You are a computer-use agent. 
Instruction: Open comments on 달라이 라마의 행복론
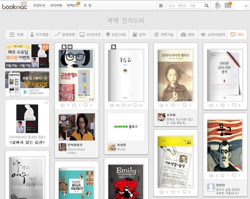(x=184, y=105)
